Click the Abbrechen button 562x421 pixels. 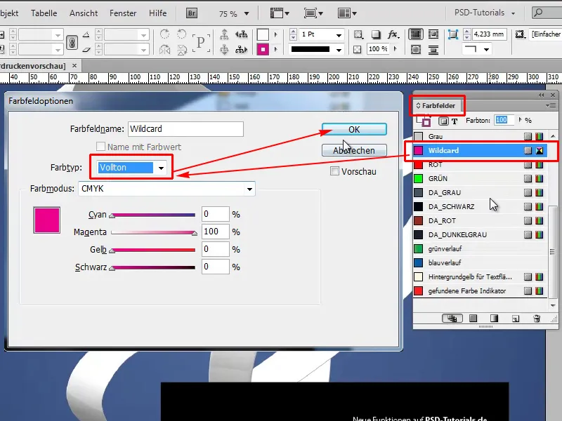tap(353, 150)
